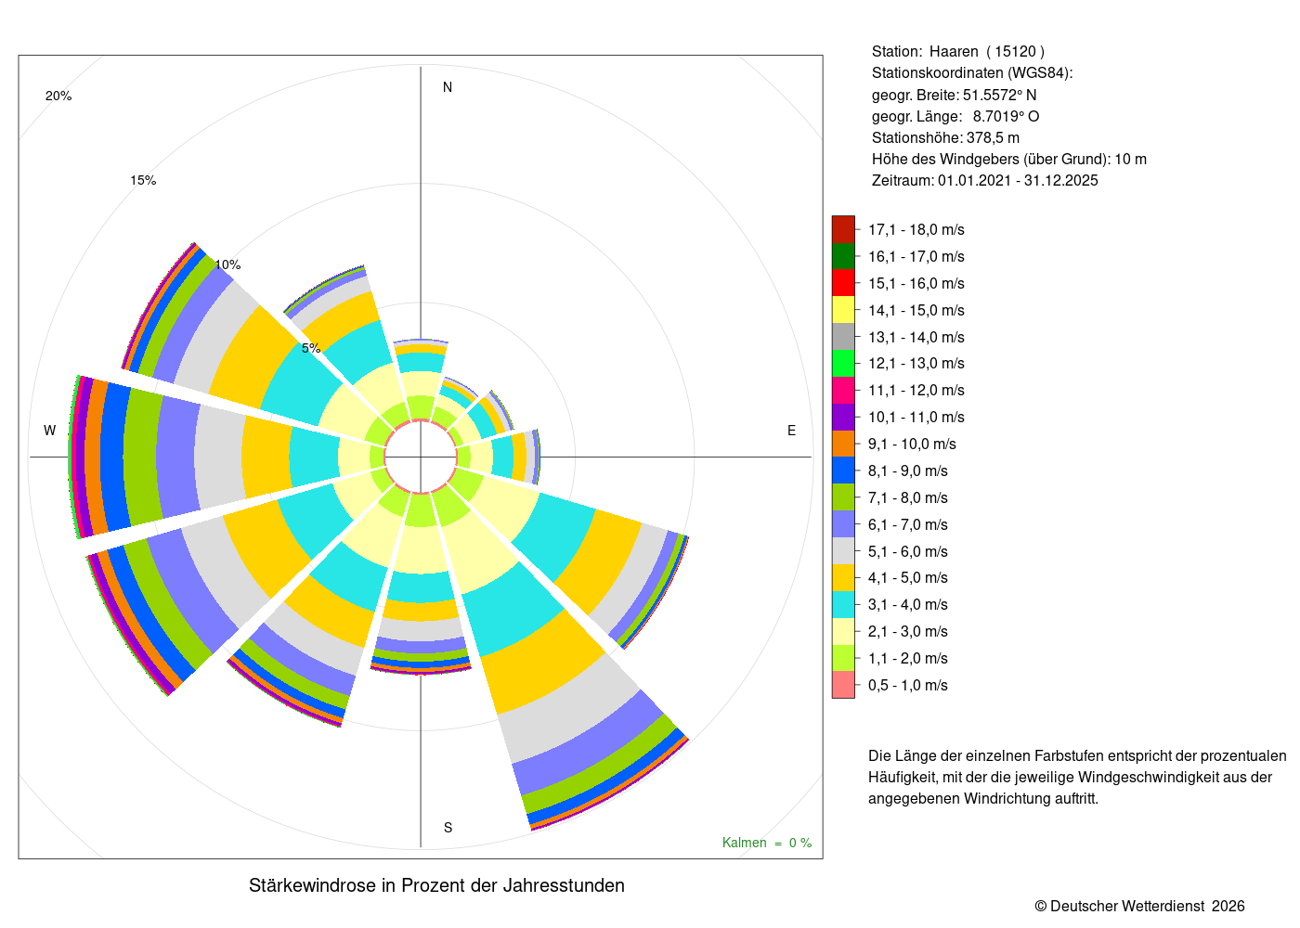Viewport: 1300px width, 928px height.
Task: Click the text '5,1 - 6,0 m/s'
Action: [x=908, y=552]
